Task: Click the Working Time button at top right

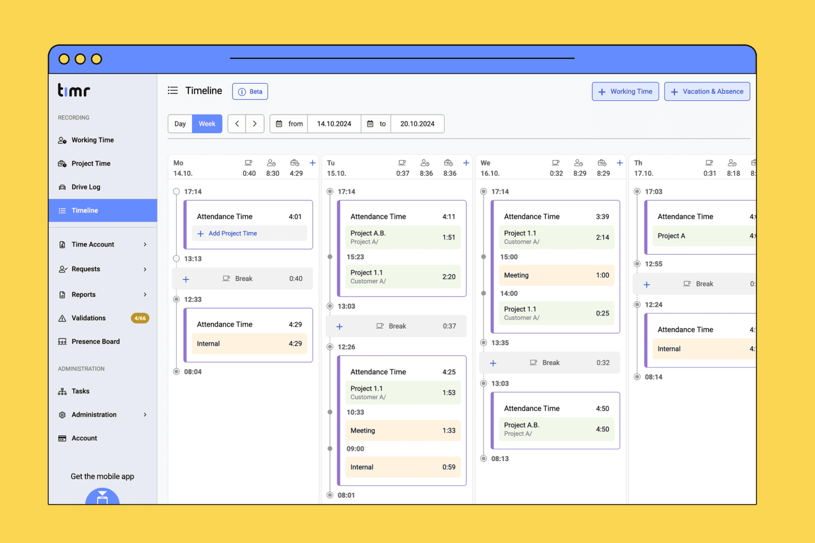Action: pos(625,91)
